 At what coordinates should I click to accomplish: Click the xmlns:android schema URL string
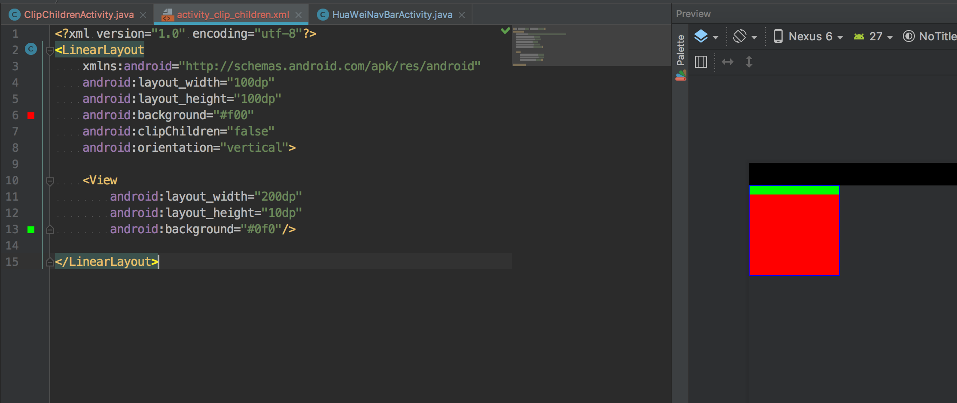[330, 66]
